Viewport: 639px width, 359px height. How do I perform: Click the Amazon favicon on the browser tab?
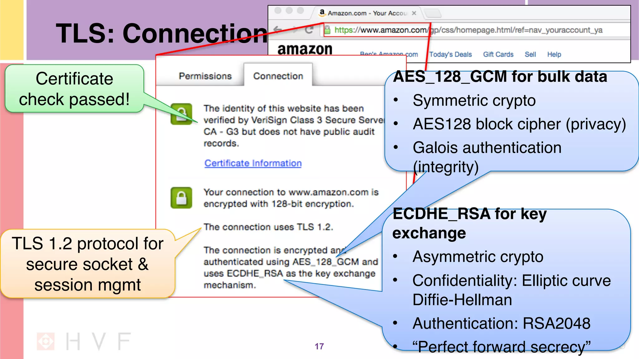click(x=322, y=13)
